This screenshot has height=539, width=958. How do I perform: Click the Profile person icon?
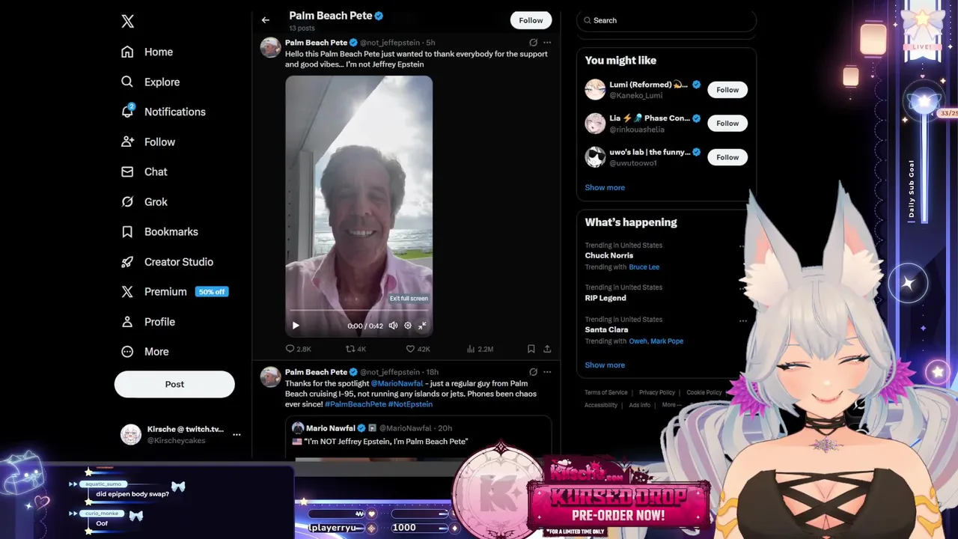(x=127, y=321)
